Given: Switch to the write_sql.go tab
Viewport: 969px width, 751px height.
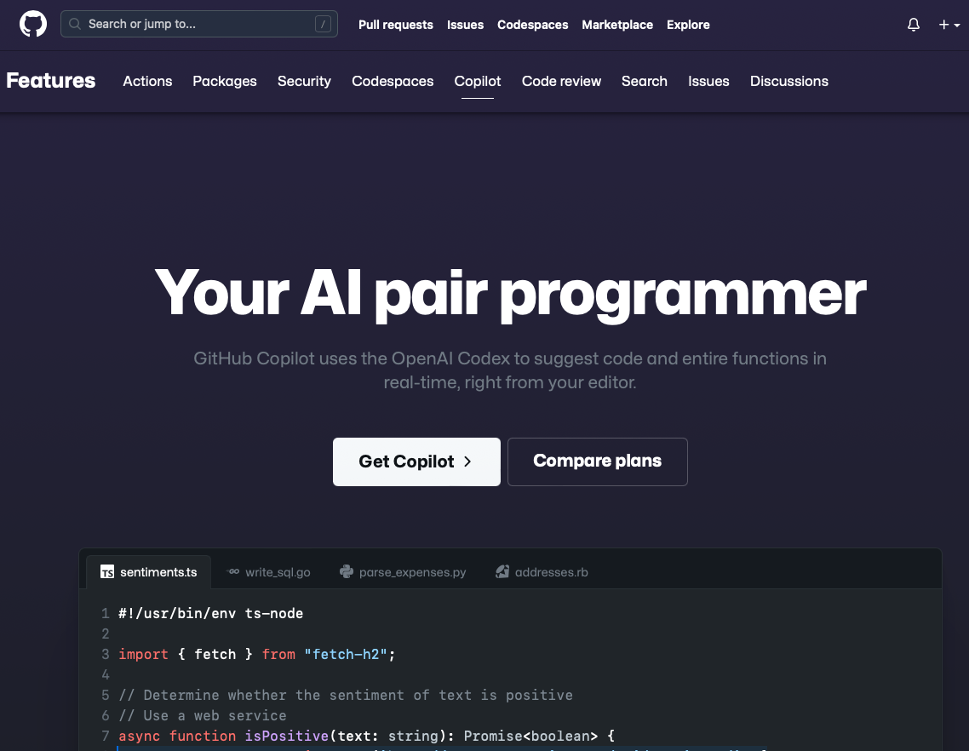Looking at the screenshot, I should (x=268, y=572).
